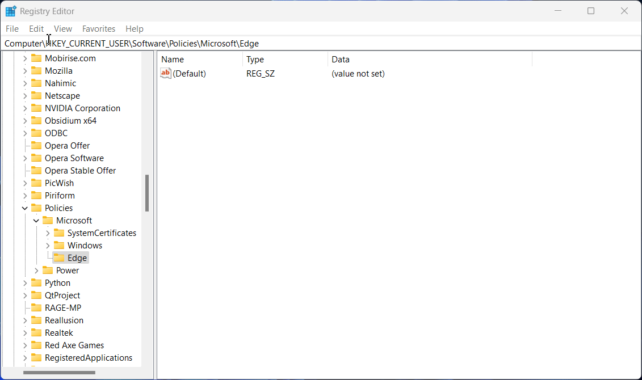Collapse the Policies key
This screenshot has height=380, width=642.
25,208
